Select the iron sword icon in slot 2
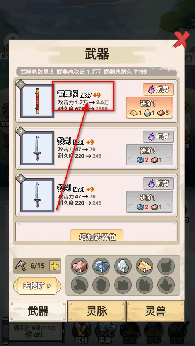The height and width of the screenshot is (346, 195). [37, 148]
